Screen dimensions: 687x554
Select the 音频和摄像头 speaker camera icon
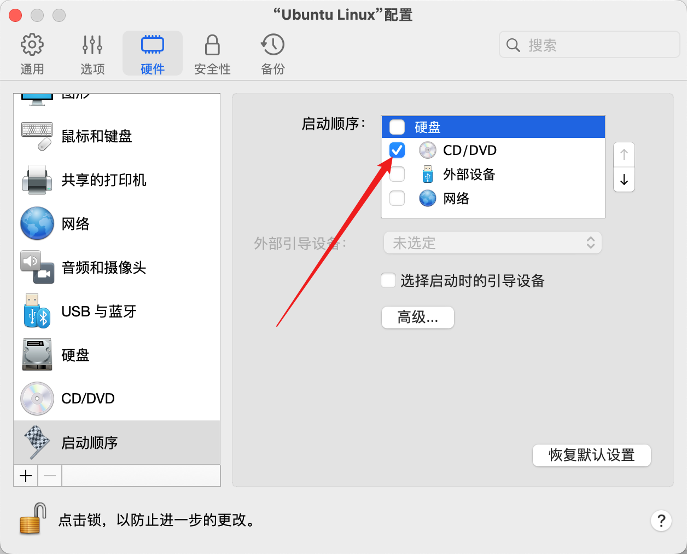pos(37,267)
